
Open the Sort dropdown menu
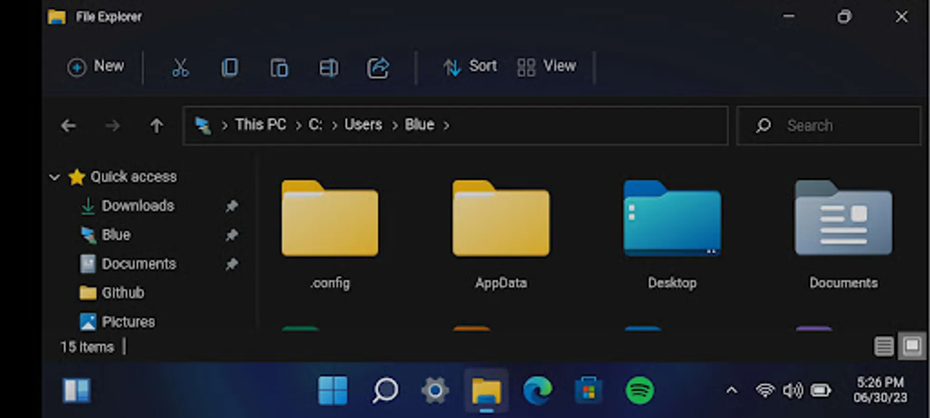(470, 66)
